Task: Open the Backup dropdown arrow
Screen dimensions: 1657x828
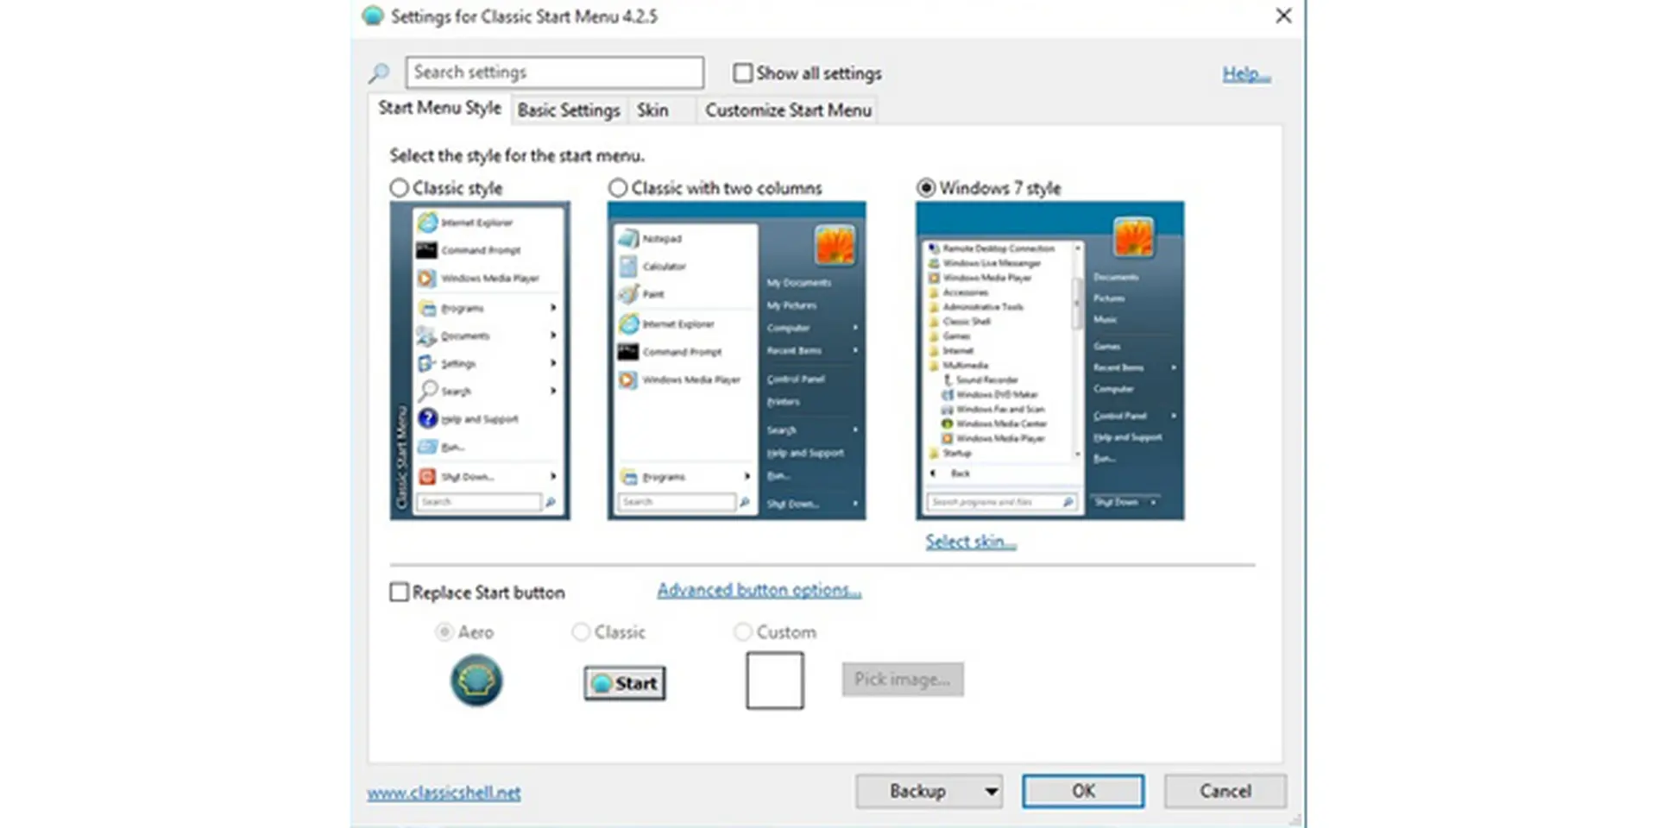Action: point(992,791)
